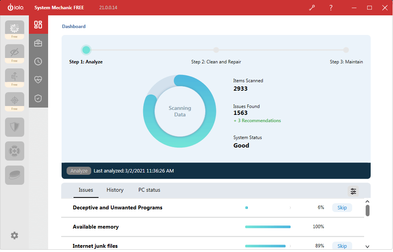The image size is (393, 252).
Task: Click the crossed-eye privacy Free icon
Action: click(x=14, y=51)
